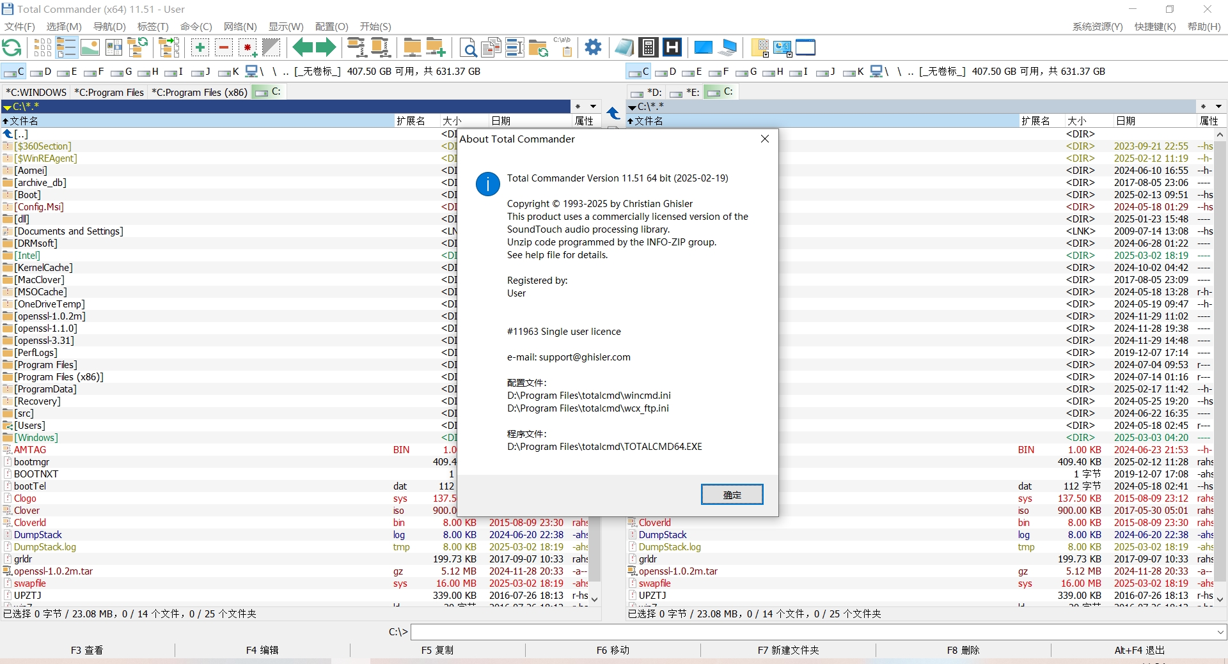Viewport: 1228px width, 664px height.
Task: Expand the command line history dropdown
Action: point(1220,632)
